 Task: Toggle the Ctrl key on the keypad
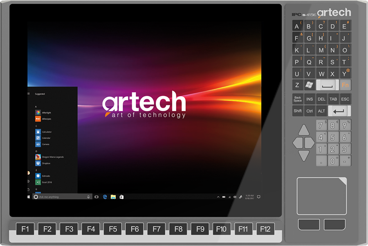pos(310,111)
